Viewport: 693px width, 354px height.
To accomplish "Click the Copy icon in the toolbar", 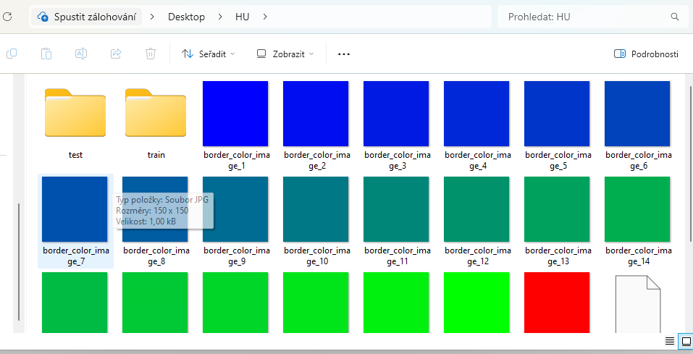I will pyautogui.click(x=12, y=54).
